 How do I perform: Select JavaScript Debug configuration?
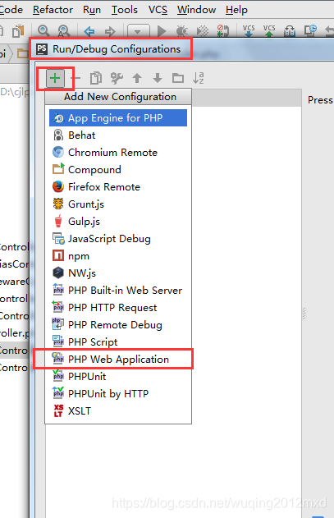click(118, 239)
